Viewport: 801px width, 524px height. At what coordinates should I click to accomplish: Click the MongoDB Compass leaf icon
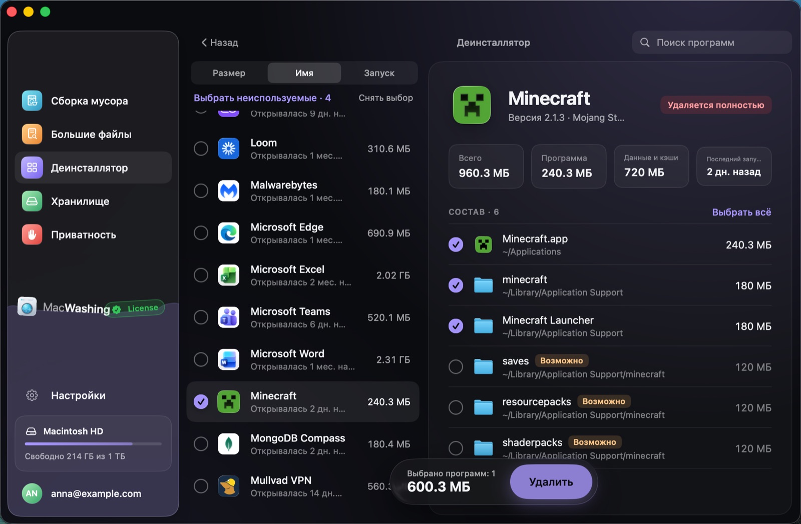pyautogui.click(x=229, y=444)
